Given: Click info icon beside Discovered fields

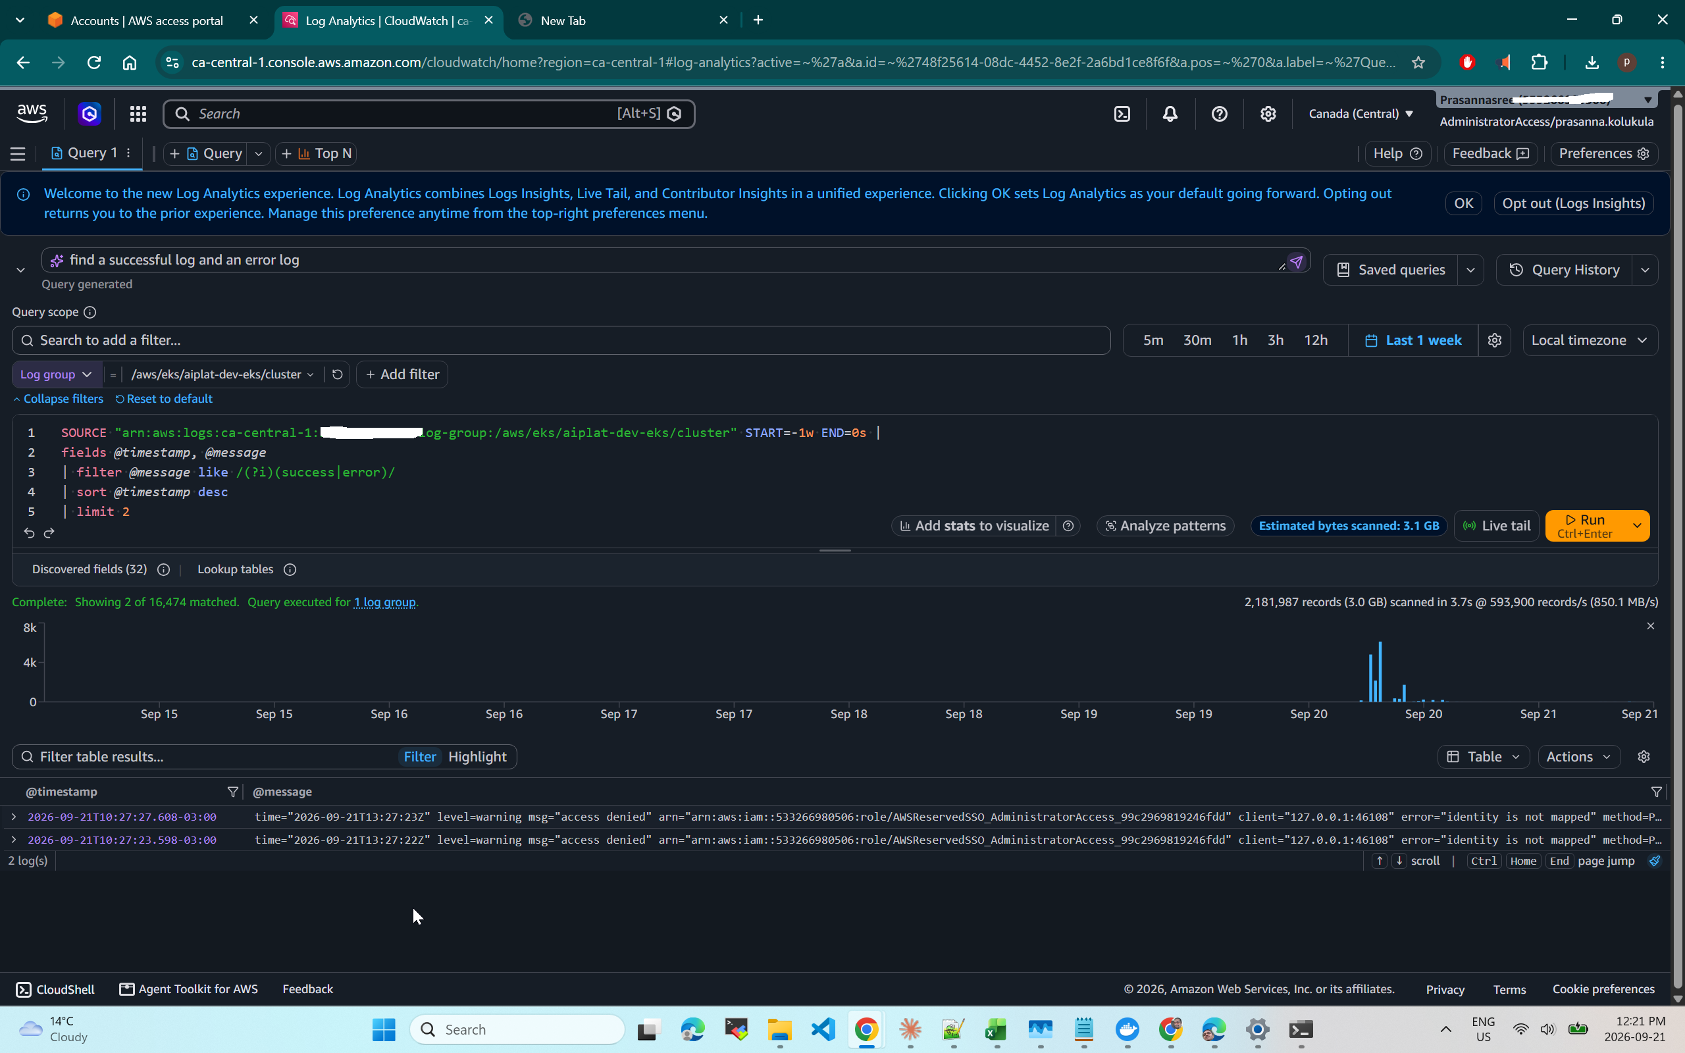Looking at the screenshot, I should tap(164, 570).
